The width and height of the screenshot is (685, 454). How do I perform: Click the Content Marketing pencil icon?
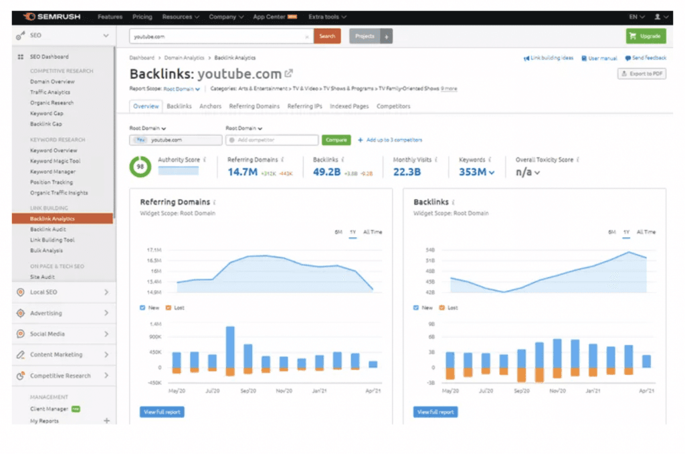tap(20, 355)
